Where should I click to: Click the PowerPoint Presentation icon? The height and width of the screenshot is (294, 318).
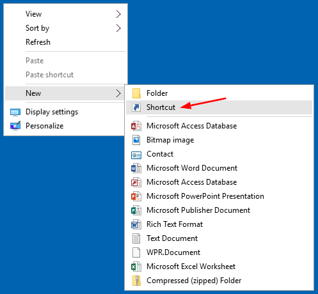coord(136,196)
